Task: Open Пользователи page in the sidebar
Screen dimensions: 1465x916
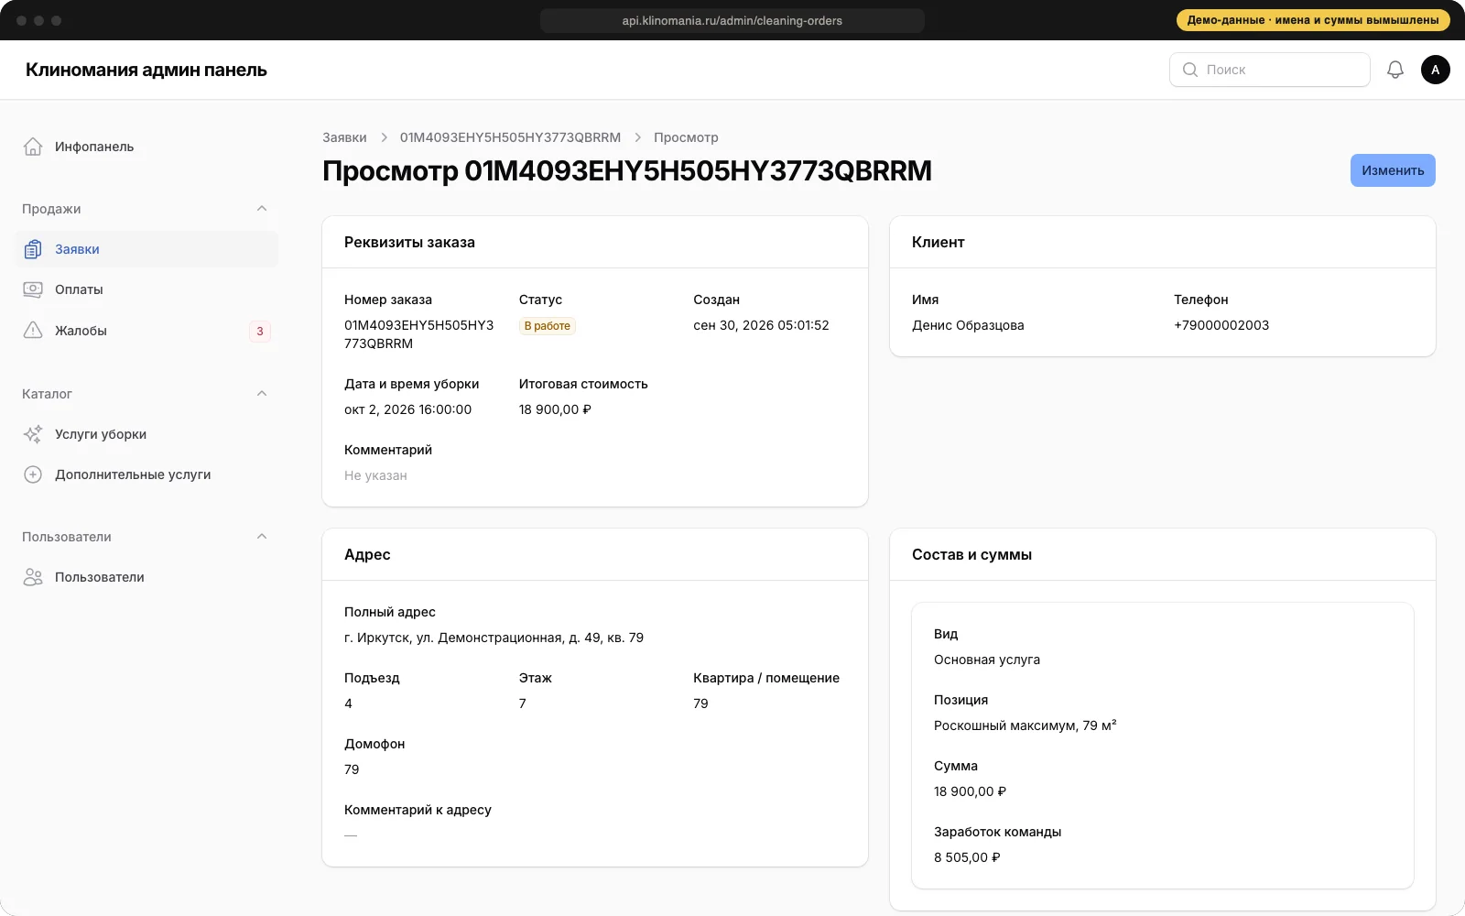Action: click(146, 577)
